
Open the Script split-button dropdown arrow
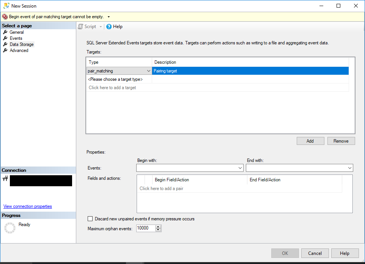click(x=100, y=27)
